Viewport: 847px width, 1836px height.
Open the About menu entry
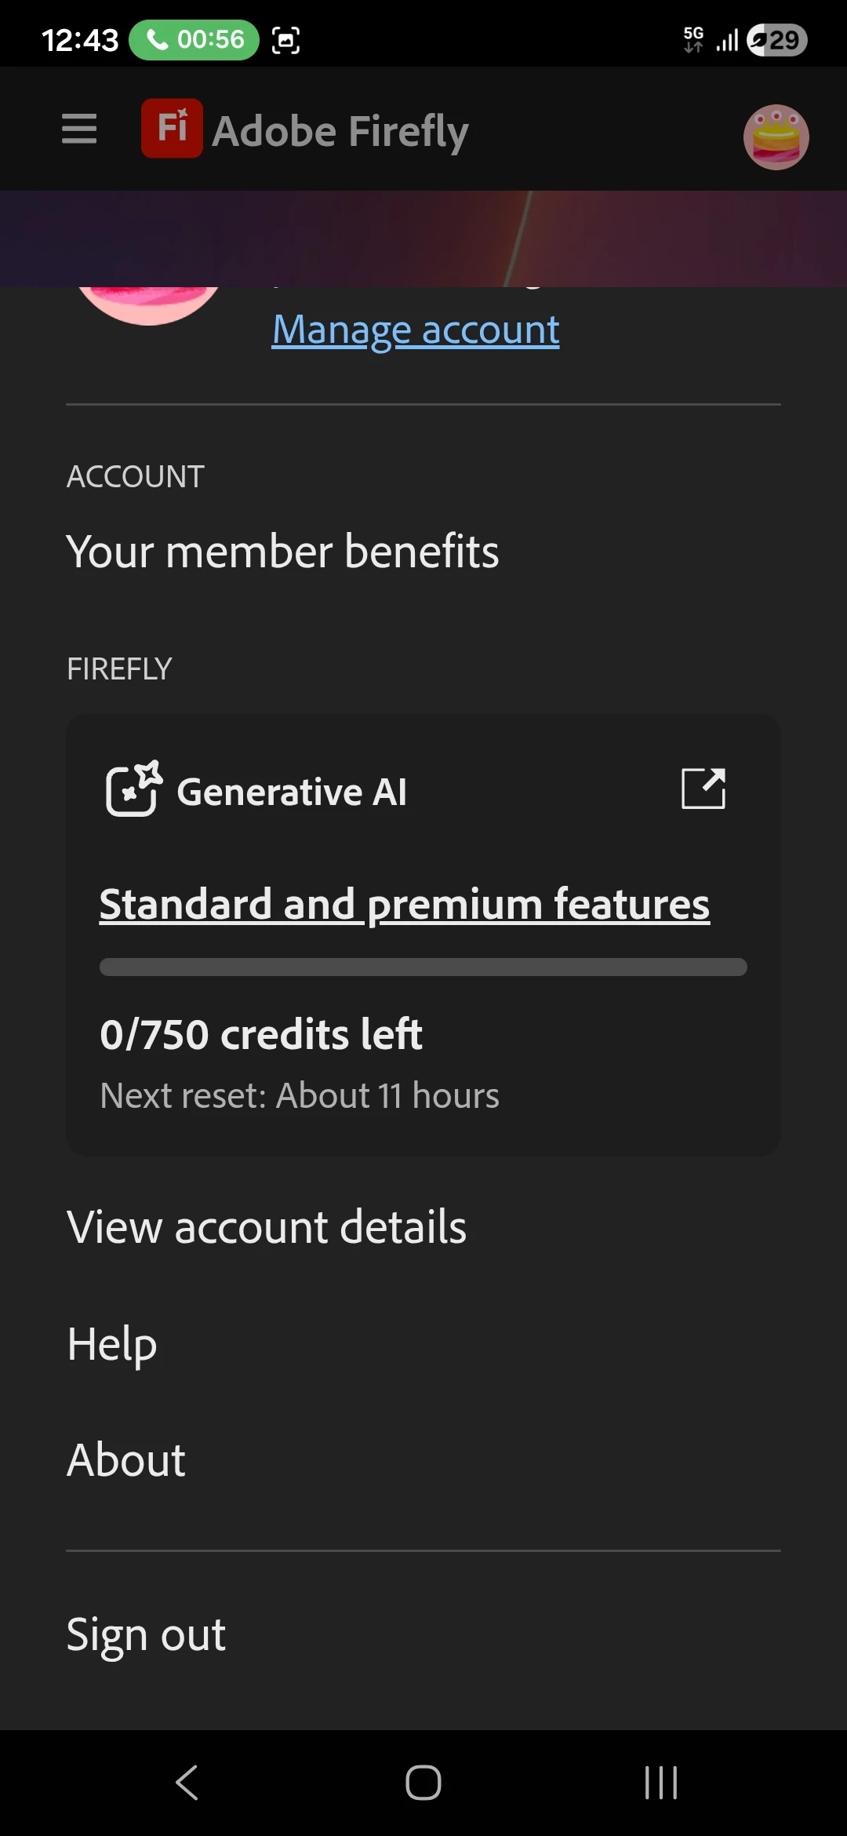click(125, 1459)
